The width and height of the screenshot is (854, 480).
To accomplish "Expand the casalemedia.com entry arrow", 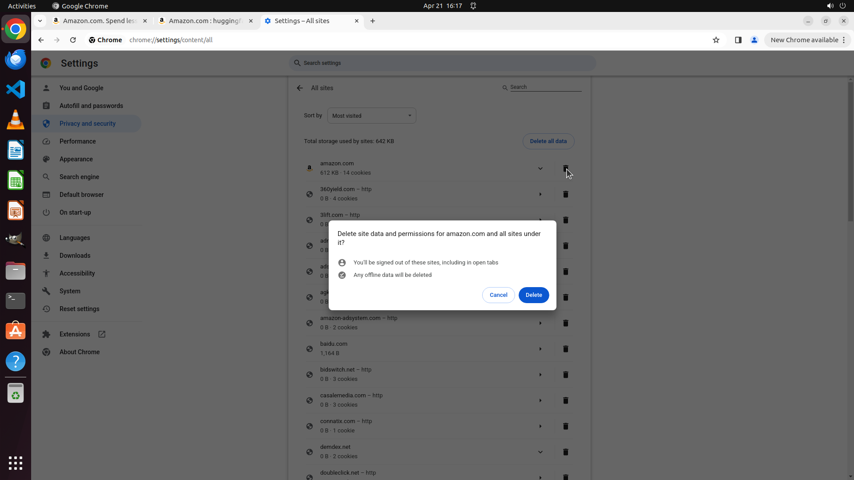I will pyautogui.click(x=540, y=400).
